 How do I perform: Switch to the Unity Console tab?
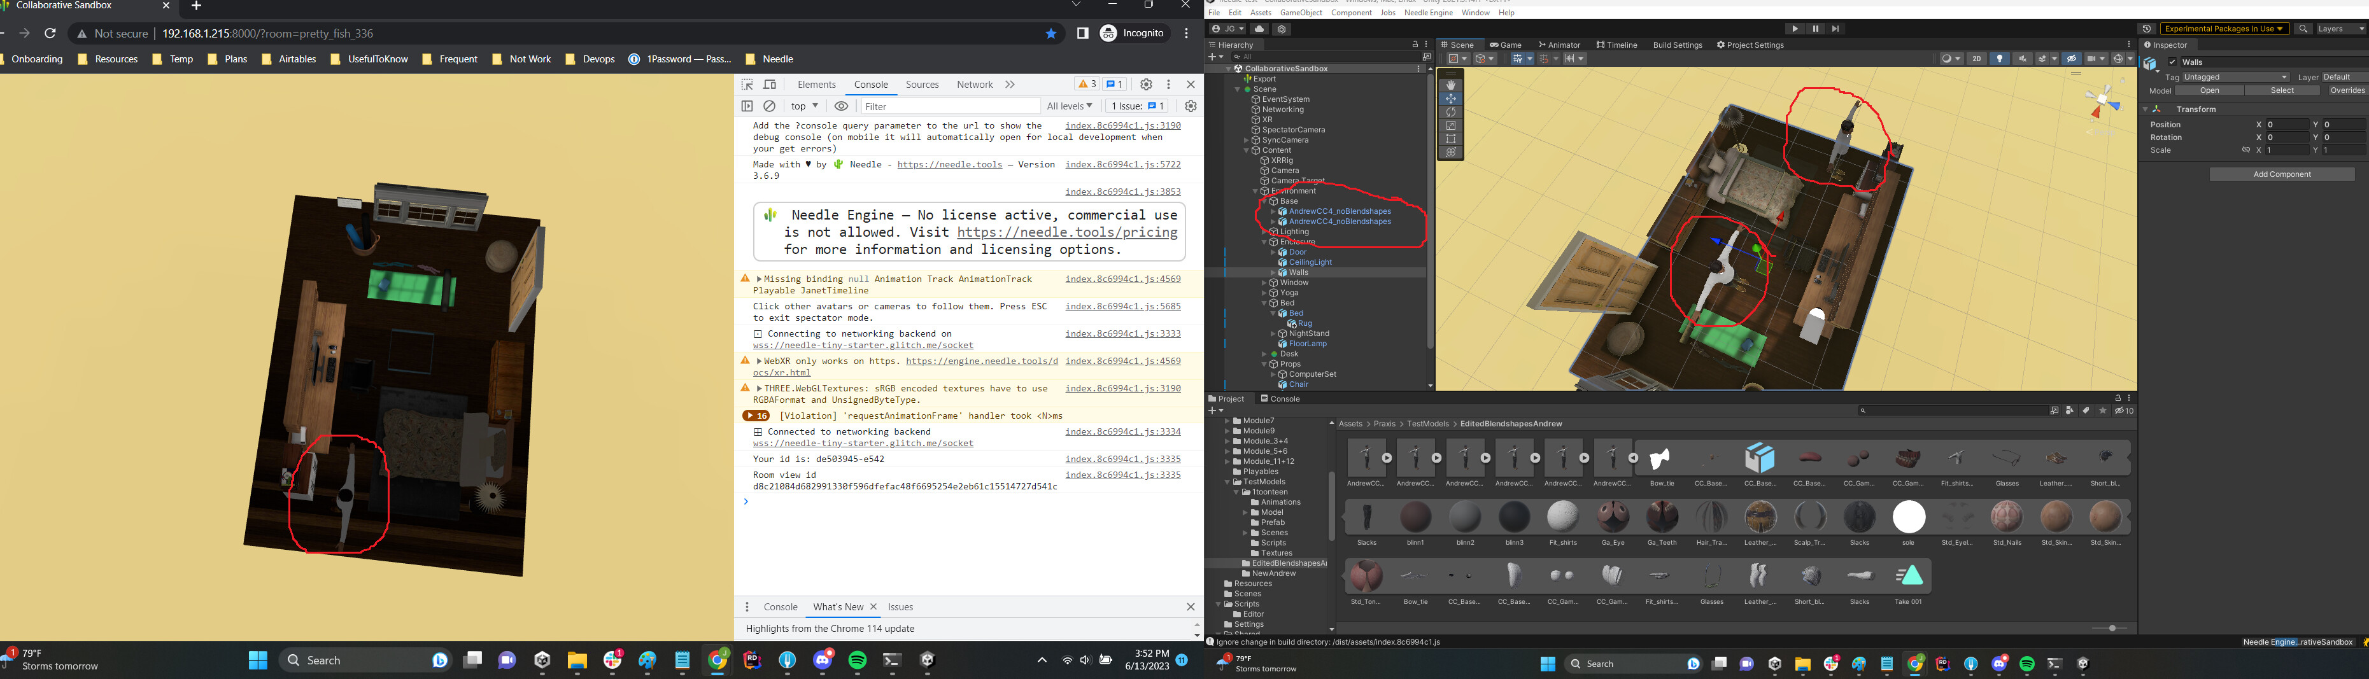1280,399
